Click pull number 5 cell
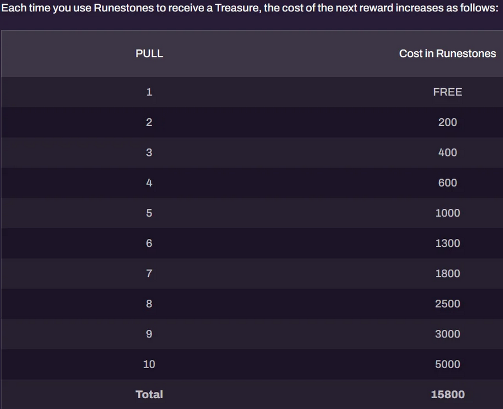503x409 pixels. tap(149, 213)
